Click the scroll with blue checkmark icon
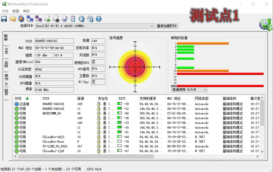This screenshot has height=172, width=273. tap(65, 19)
